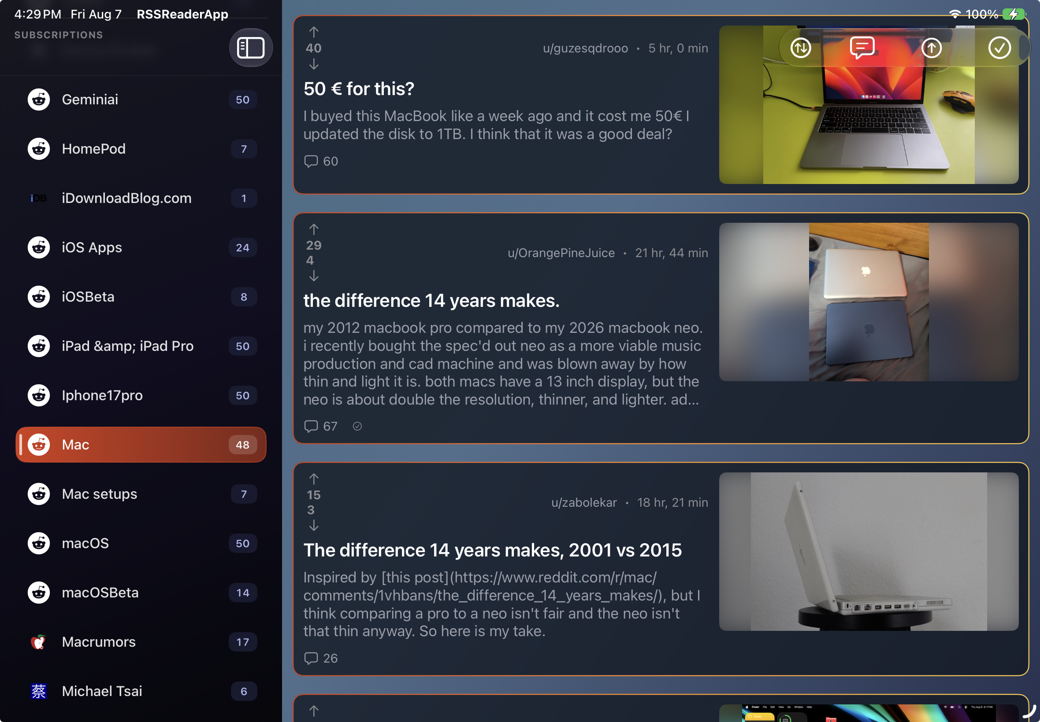1040x722 pixels.
Task: Click the sort arrows icon in floating toolbar
Action: pos(800,48)
